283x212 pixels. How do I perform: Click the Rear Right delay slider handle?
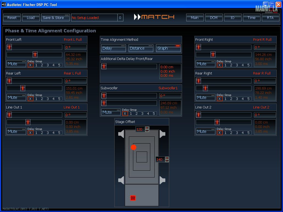tap(205, 88)
